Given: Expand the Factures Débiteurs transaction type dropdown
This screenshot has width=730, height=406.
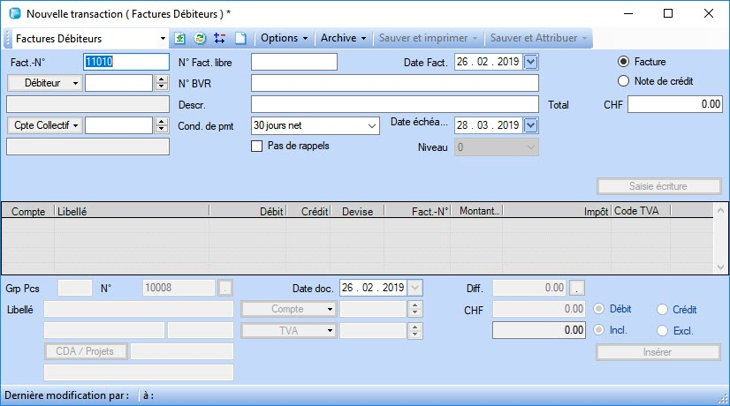Looking at the screenshot, I should pyautogui.click(x=163, y=39).
